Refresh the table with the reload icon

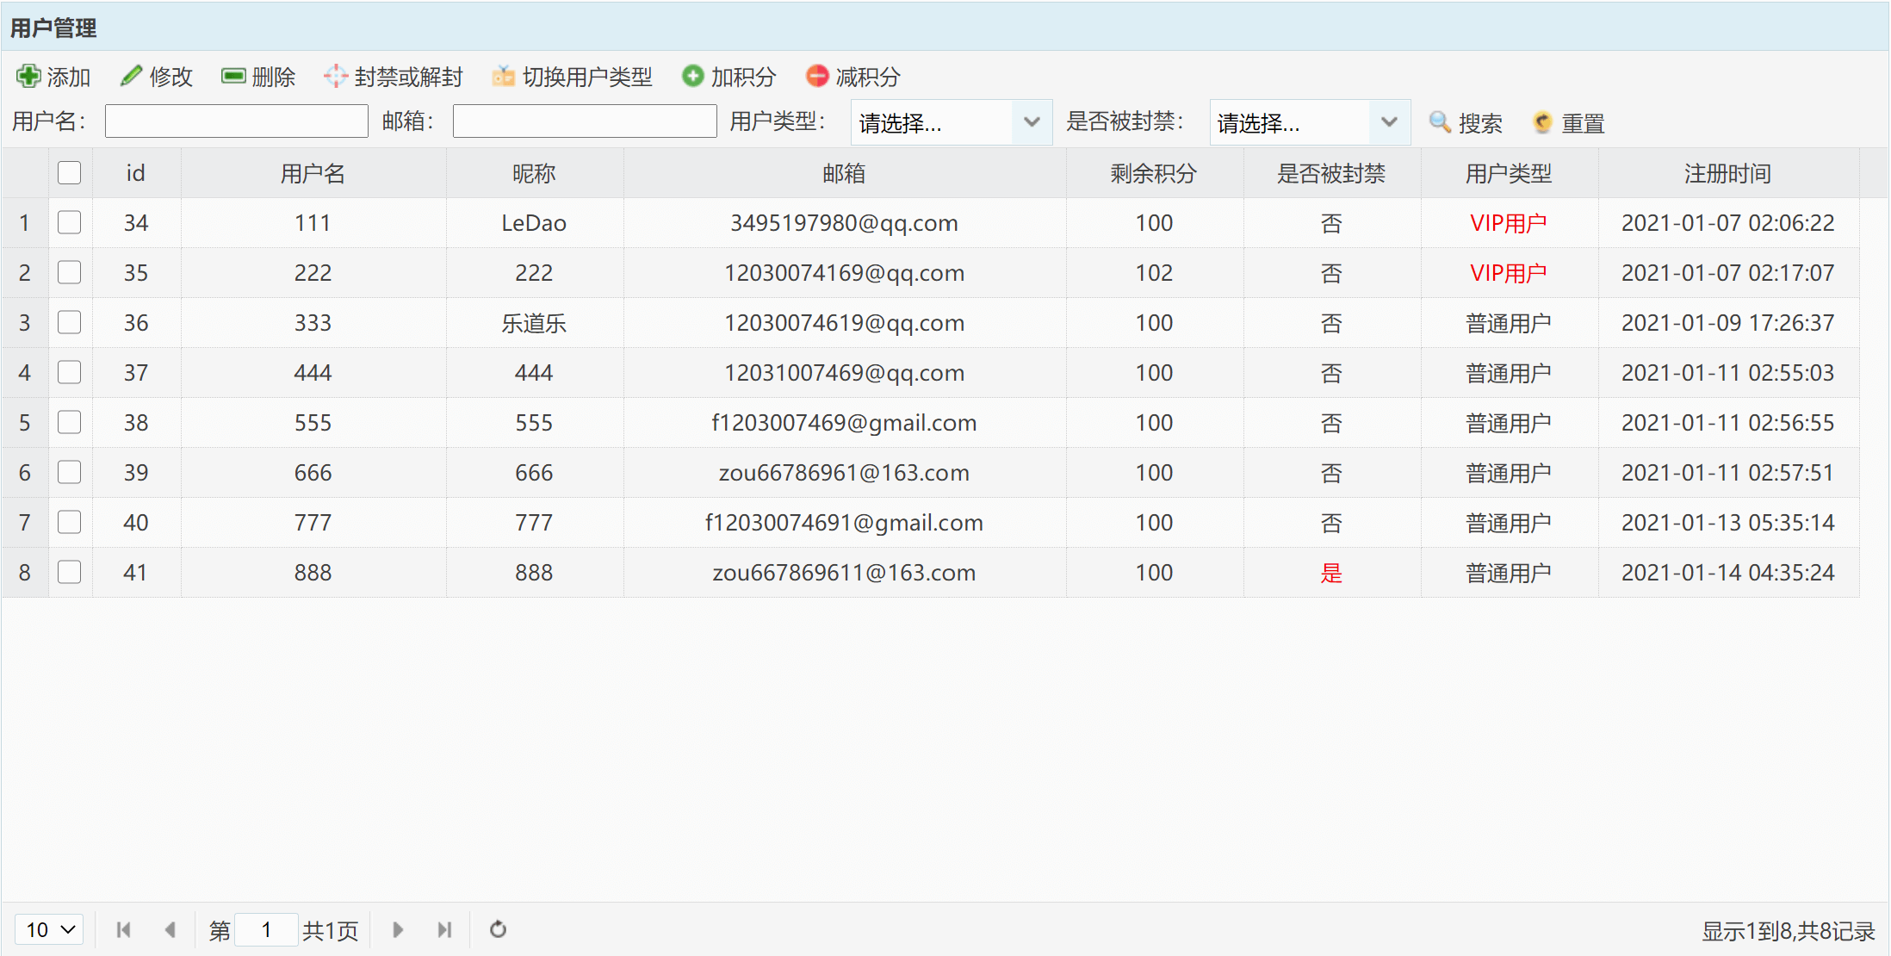pyautogui.click(x=498, y=929)
